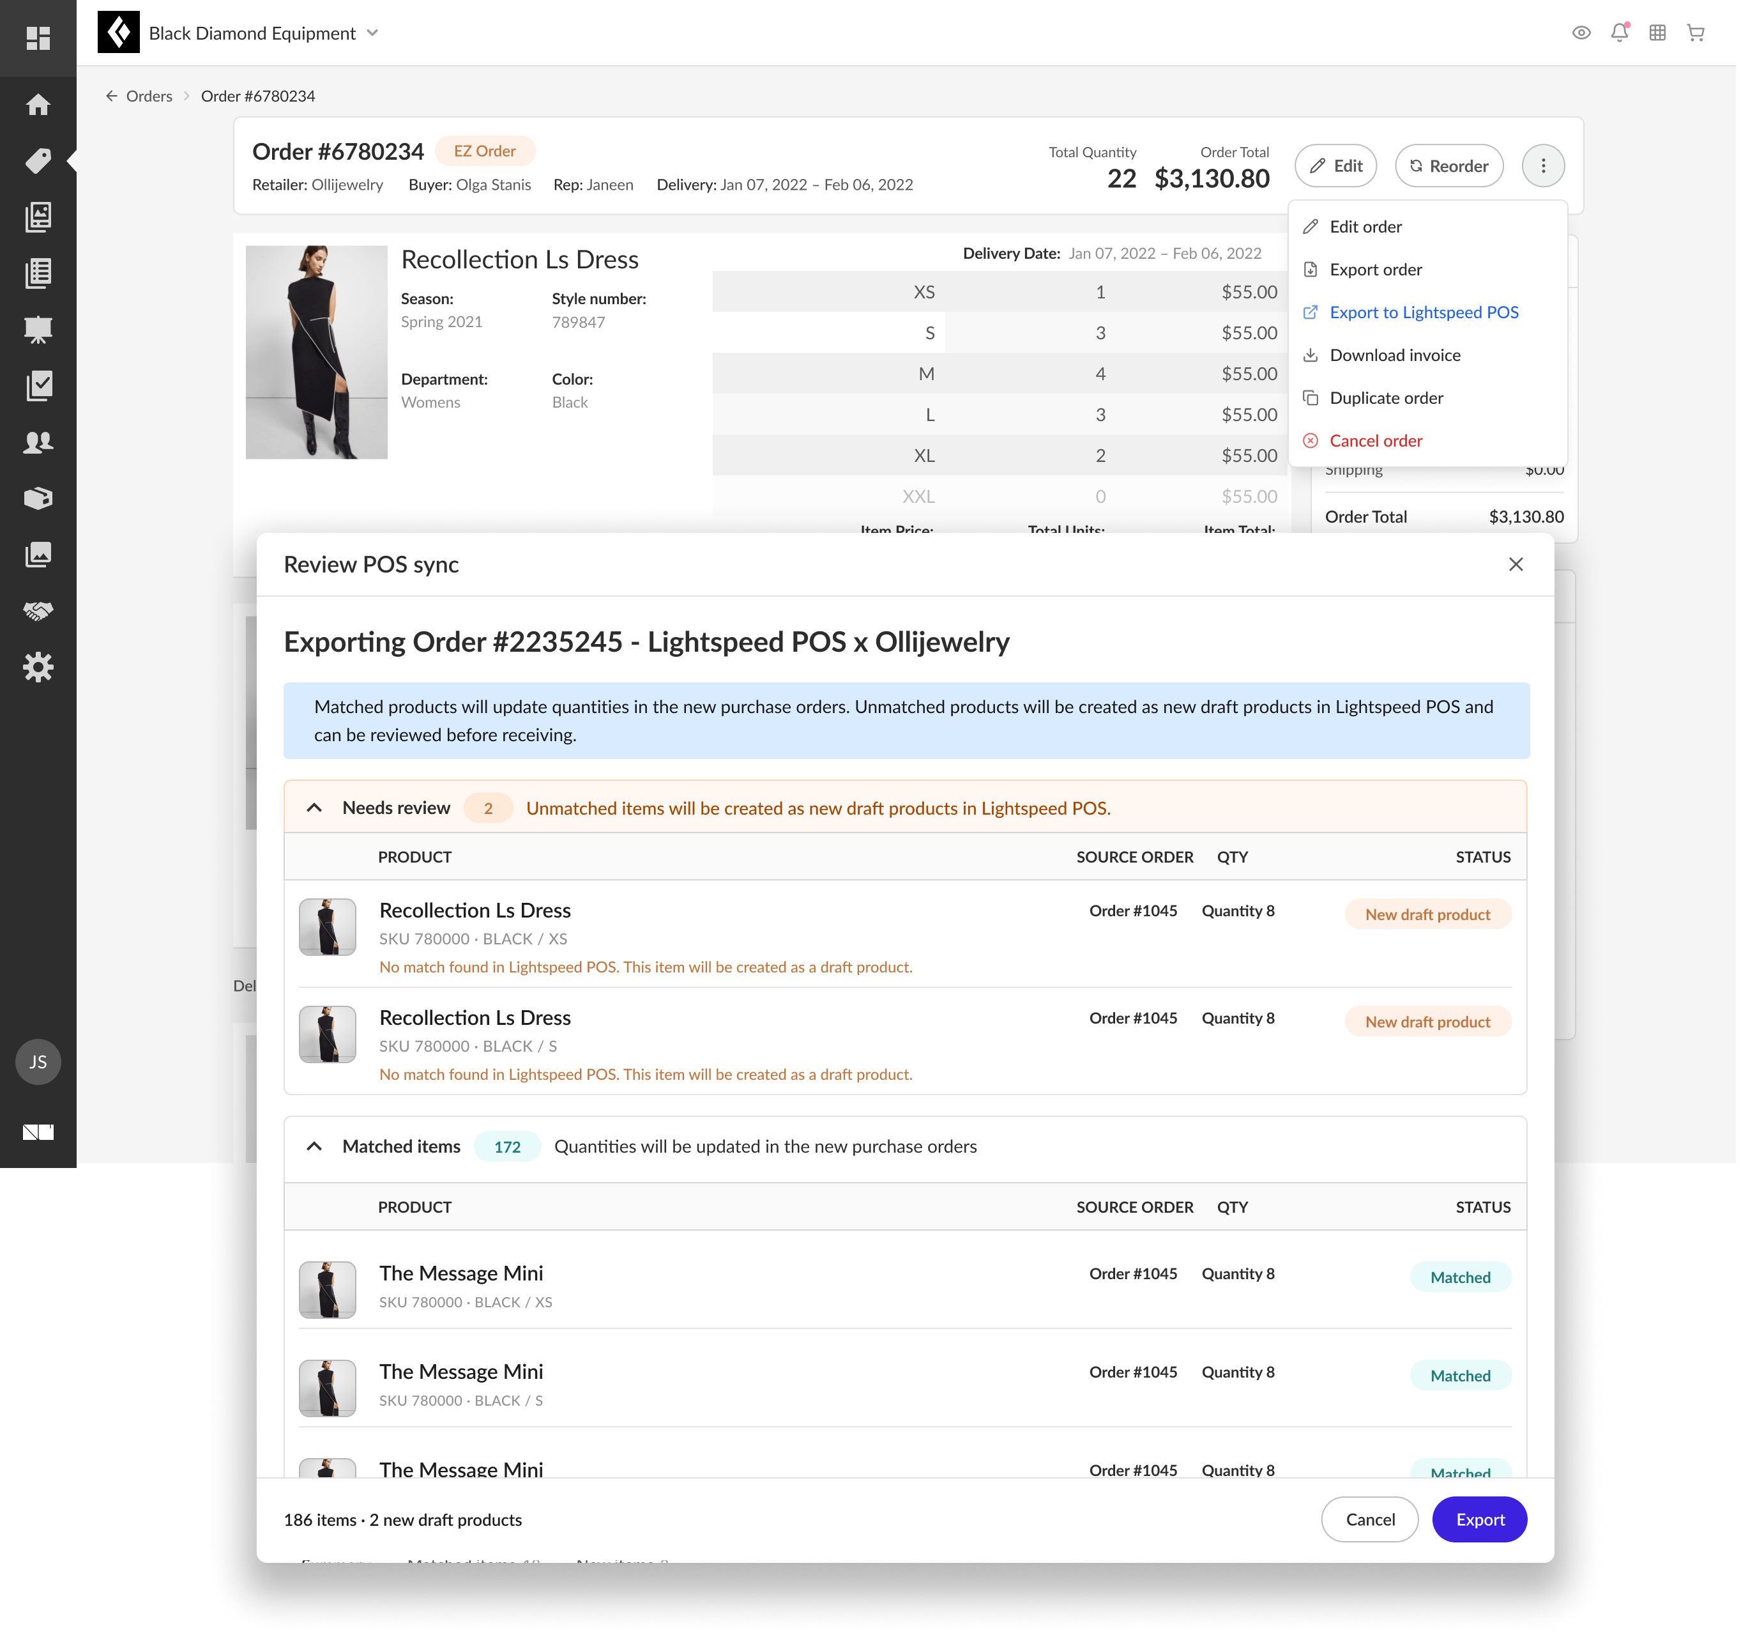
Task: Click Style number 789847
Action: (x=580, y=323)
